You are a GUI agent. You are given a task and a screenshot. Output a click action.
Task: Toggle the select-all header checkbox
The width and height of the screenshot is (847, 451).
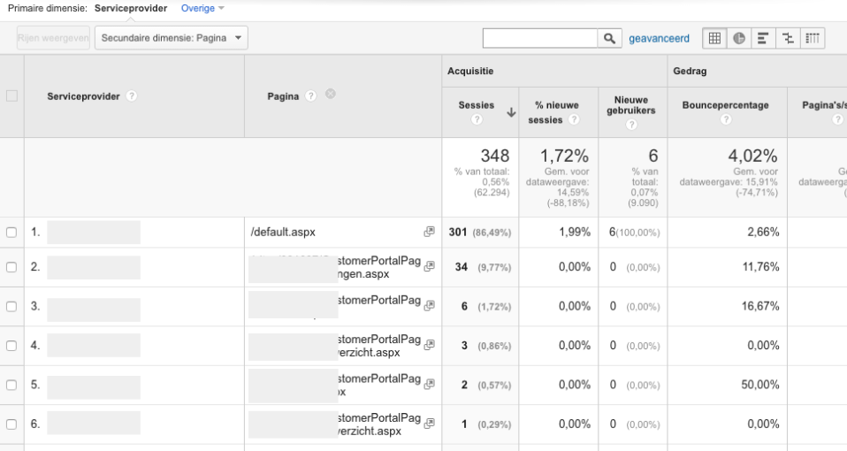click(x=11, y=96)
